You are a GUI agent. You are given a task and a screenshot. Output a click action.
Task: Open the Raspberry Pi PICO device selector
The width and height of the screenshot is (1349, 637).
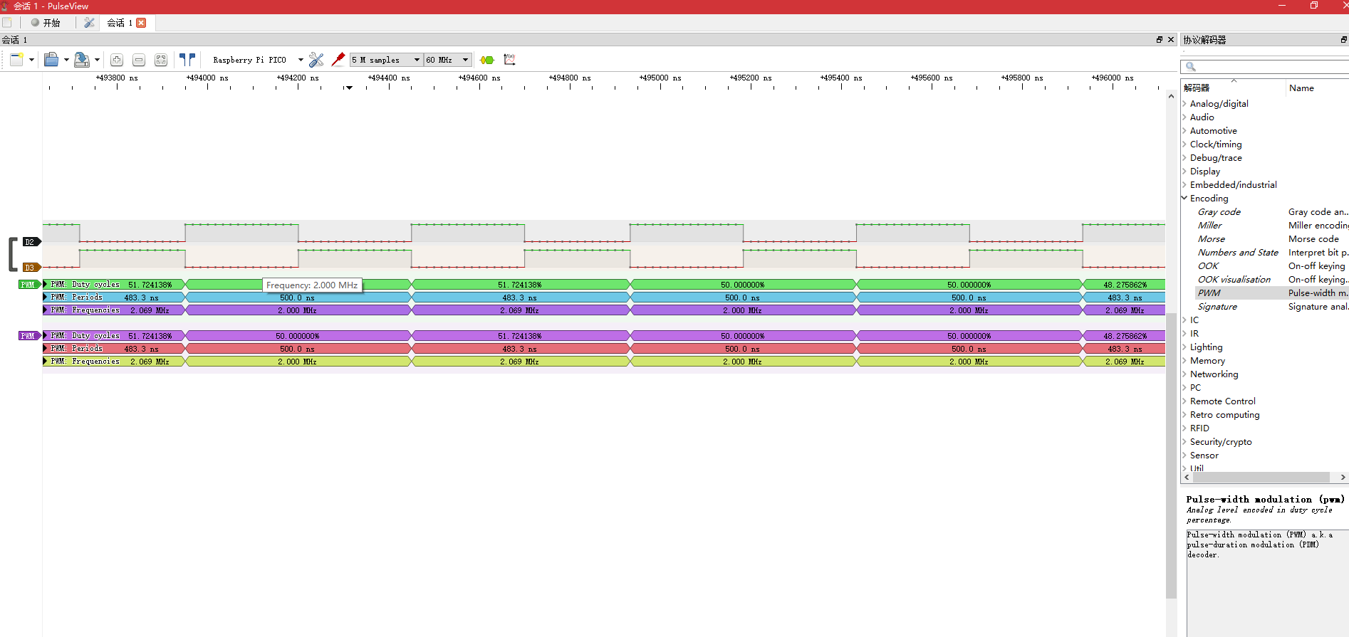(256, 60)
